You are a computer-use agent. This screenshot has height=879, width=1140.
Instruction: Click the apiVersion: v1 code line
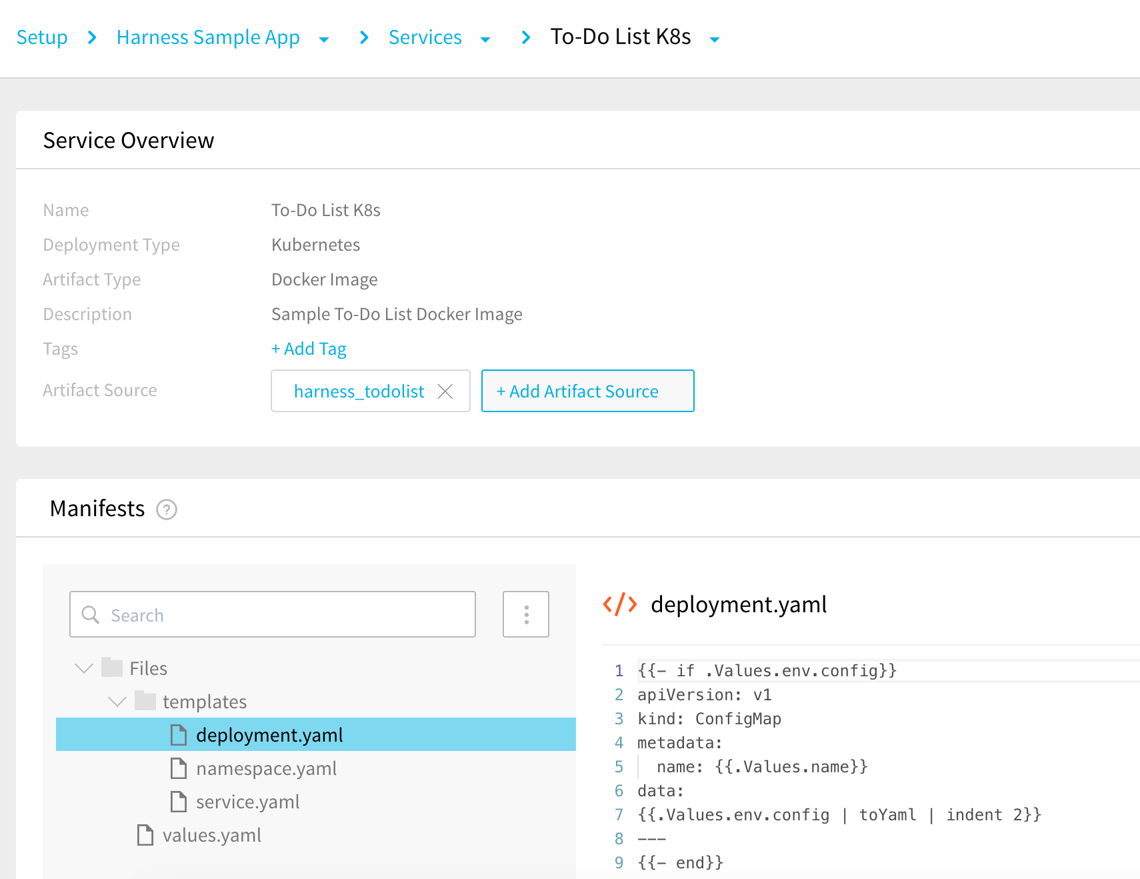tap(705, 695)
